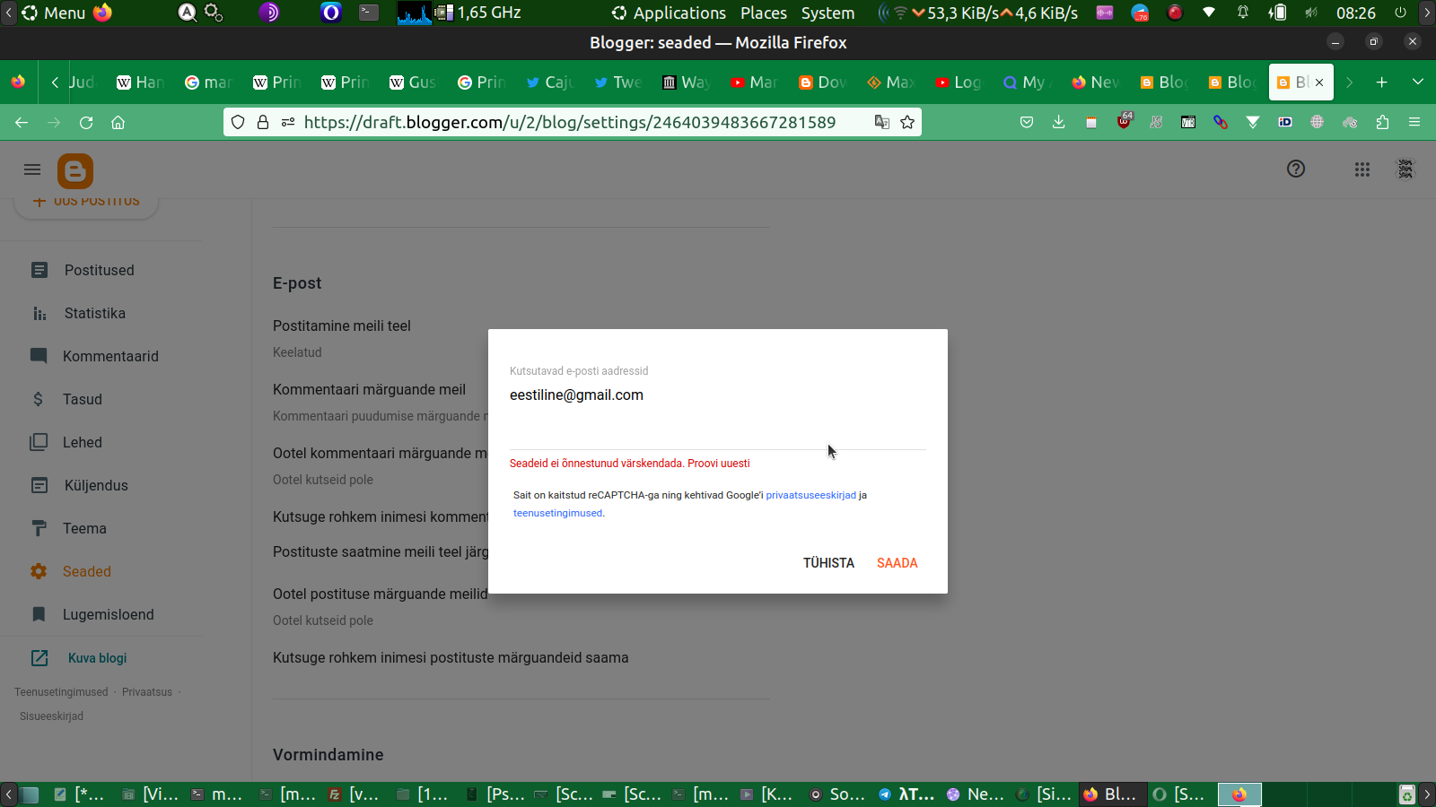Screen dimensions: 1436x807
Task: Open the Applications menu in top panel
Action: tap(670, 13)
